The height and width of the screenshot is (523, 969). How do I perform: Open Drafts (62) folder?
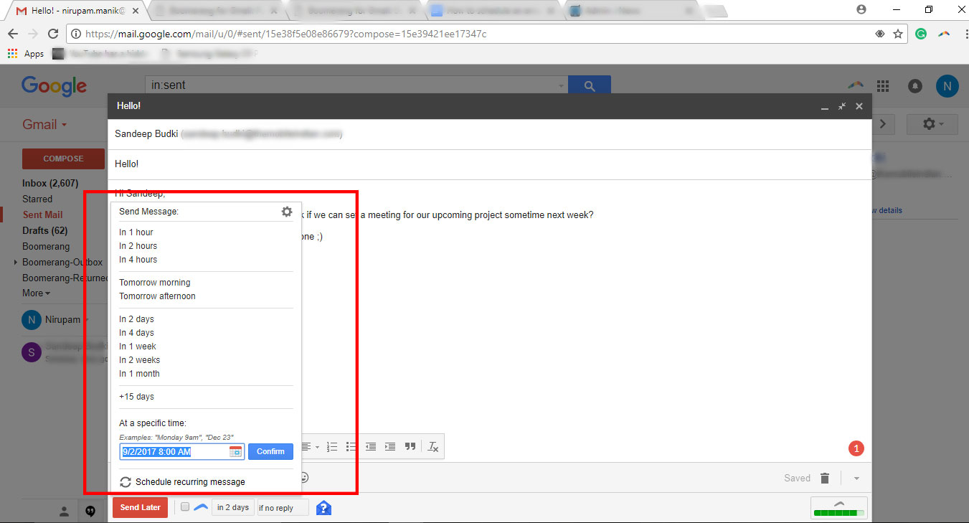pos(44,230)
